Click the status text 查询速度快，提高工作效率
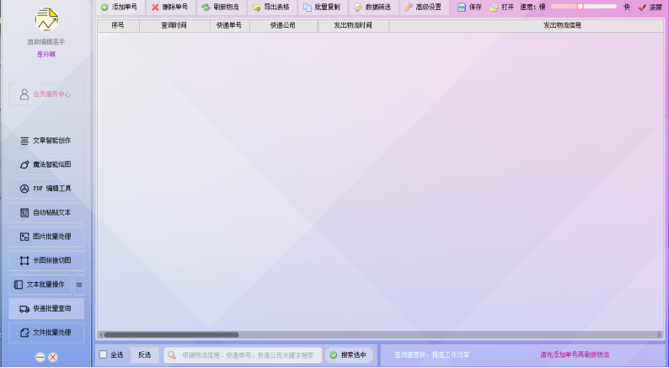The height and width of the screenshot is (368, 669). [431, 355]
